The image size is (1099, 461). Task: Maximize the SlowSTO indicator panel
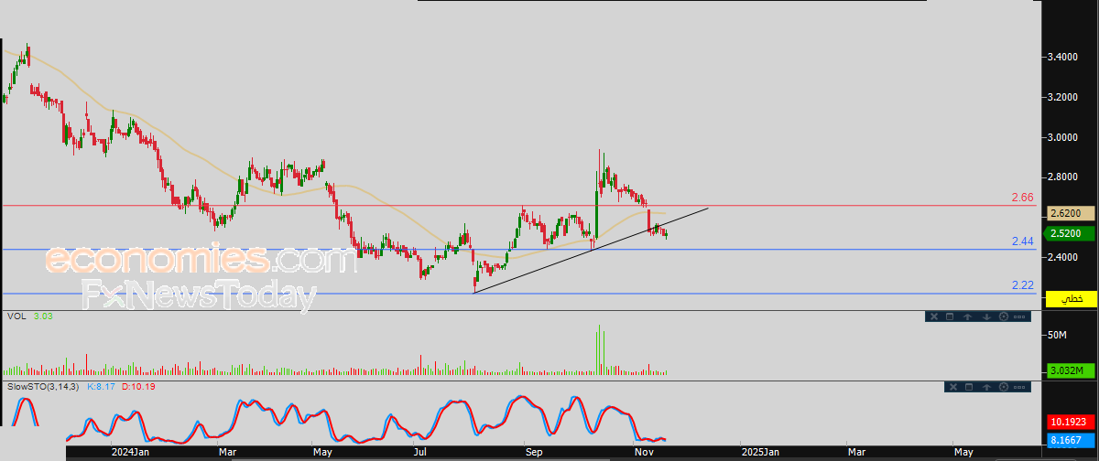969,387
